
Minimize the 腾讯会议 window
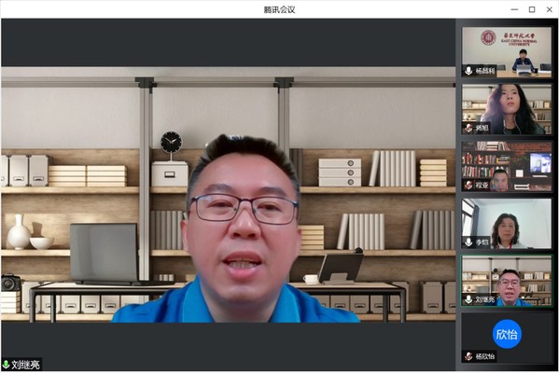514,9
